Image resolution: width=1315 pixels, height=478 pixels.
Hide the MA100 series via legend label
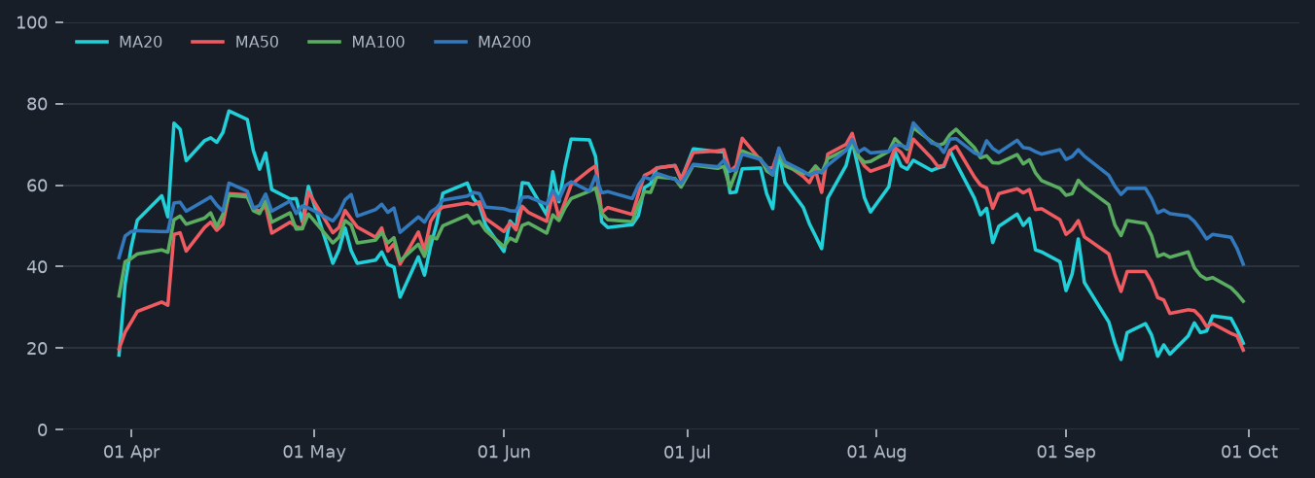coord(377,42)
